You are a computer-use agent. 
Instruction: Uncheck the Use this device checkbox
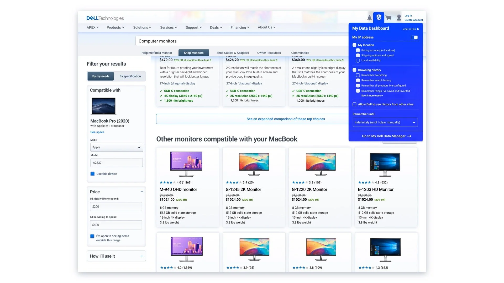click(x=93, y=174)
